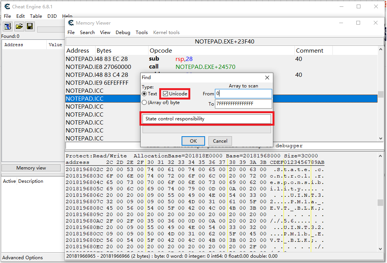
Task: Click the save floppy disk icon
Action: coord(30,26)
